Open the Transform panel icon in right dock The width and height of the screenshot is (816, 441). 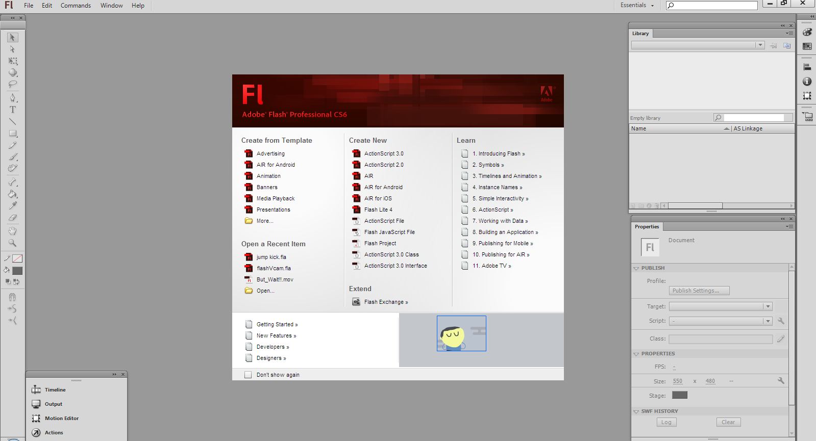tap(807, 95)
